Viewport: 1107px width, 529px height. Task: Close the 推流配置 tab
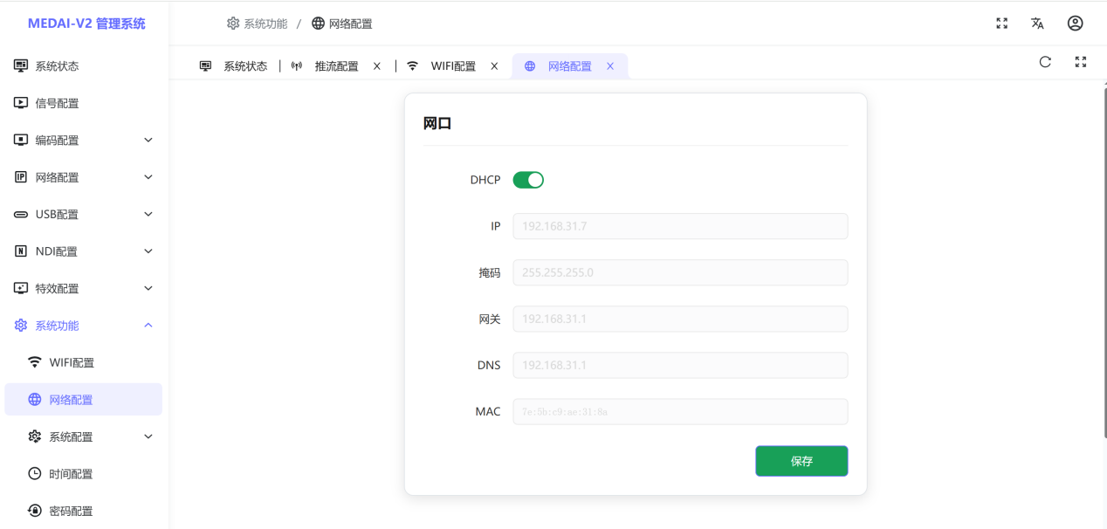377,66
